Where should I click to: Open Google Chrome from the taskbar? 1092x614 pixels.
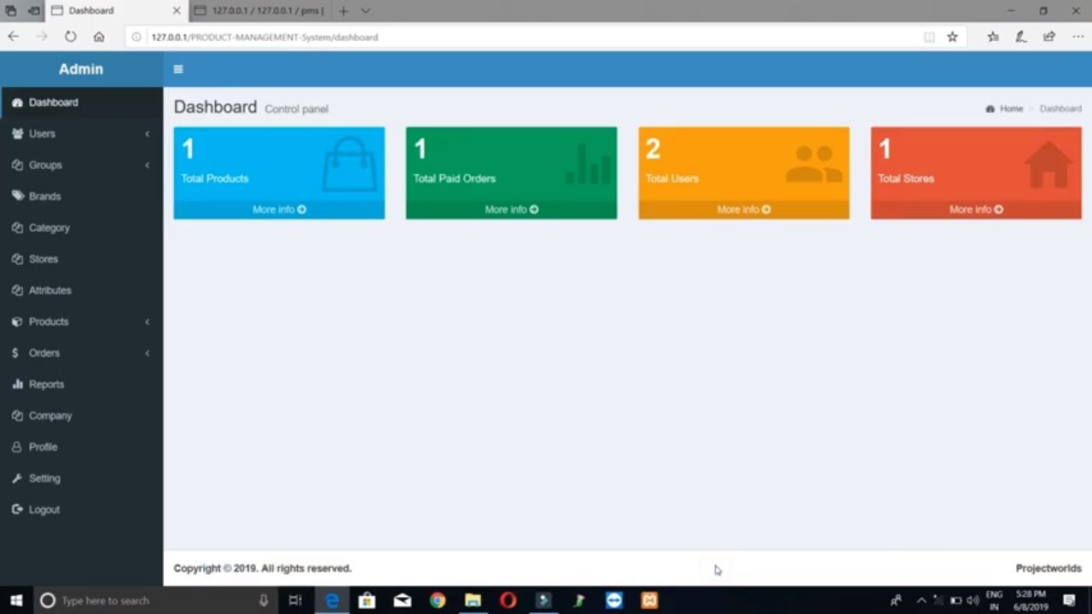click(437, 600)
